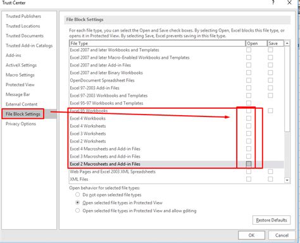Check Open for Excel 4 Macrosheets and Add-in Files
Image resolution: width=300 pixels, height=243 pixels.
click(249, 149)
